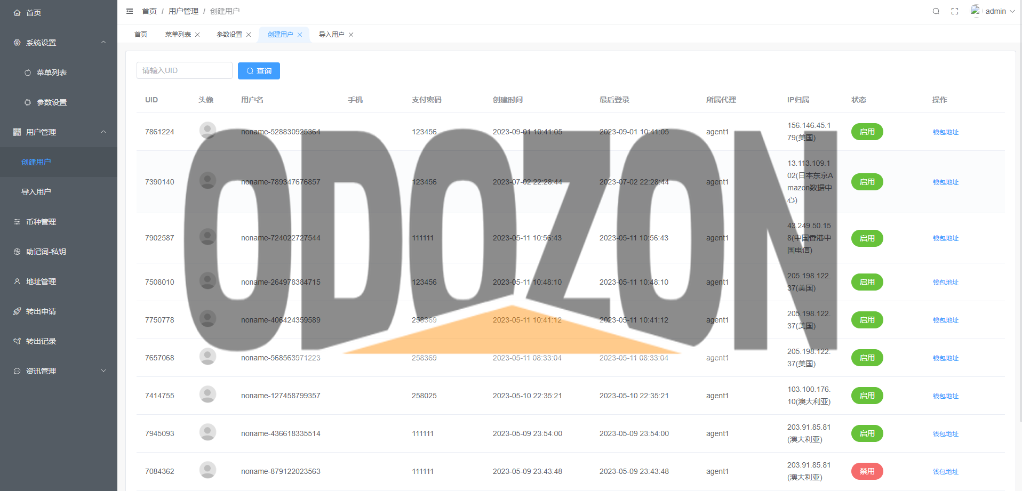The image size is (1022, 491).
Task: Click avatar of user 7084362
Action: pyautogui.click(x=207, y=470)
